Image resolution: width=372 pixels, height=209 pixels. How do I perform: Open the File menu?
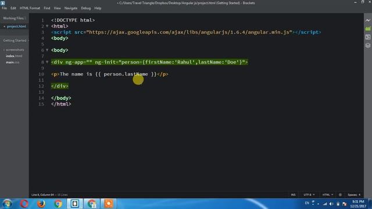pos(4,8)
